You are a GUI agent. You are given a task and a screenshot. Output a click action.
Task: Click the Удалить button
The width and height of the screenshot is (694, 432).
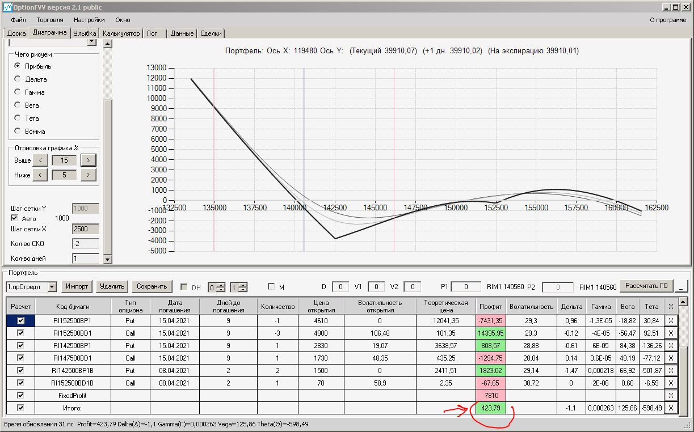click(112, 286)
